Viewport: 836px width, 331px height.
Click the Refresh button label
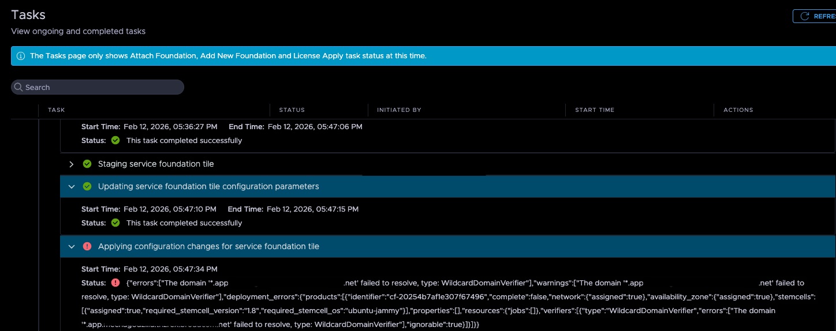point(824,16)
